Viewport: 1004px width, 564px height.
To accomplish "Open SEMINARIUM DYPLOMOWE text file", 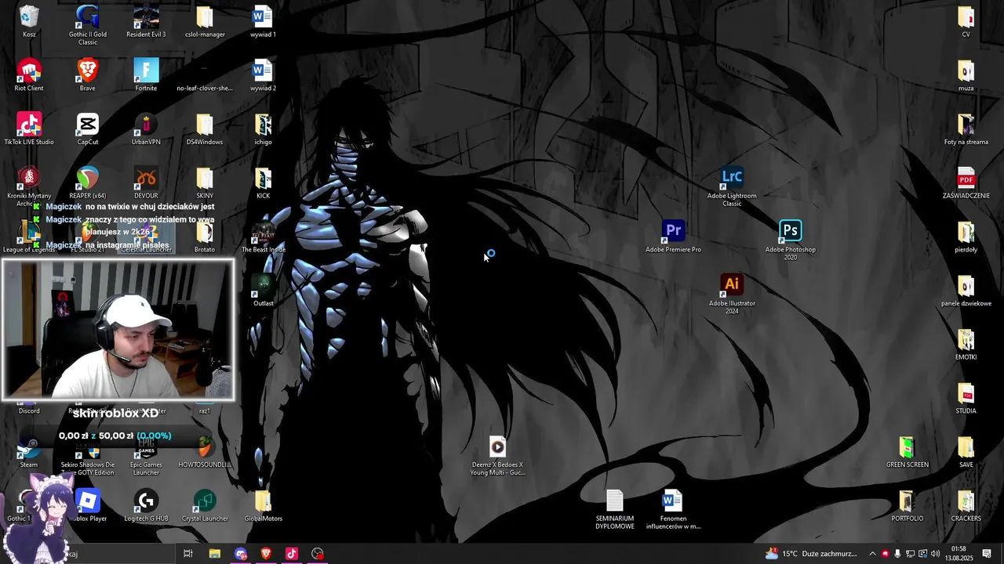I will pyautogui.click(x=614, y=510).
